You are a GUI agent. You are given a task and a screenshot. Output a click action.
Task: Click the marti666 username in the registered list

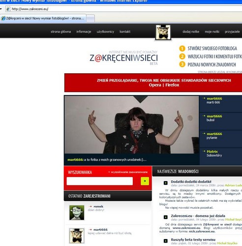(100, 229)
